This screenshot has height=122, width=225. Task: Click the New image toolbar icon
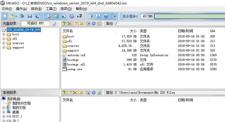[x=5, y=16]
